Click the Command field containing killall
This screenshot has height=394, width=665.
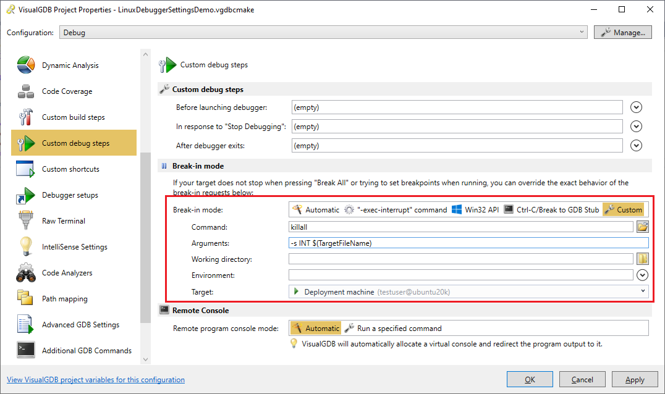[461, 227]
